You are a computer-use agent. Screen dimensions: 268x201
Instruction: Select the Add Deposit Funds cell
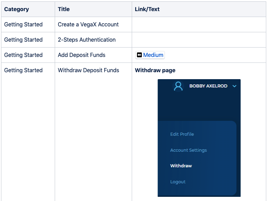93,55
